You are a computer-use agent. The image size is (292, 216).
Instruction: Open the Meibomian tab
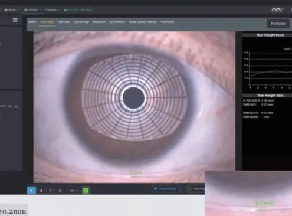[x=99, y=22]
